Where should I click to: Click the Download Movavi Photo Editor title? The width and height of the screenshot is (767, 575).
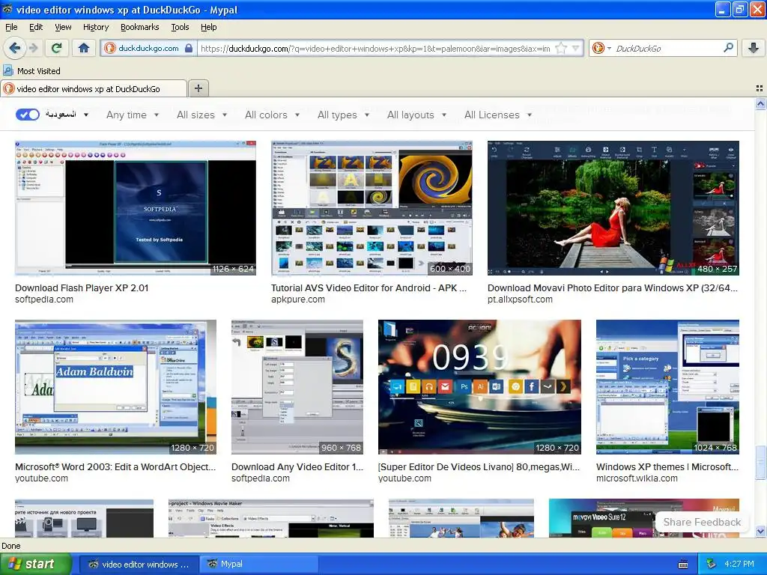point(613,288)
